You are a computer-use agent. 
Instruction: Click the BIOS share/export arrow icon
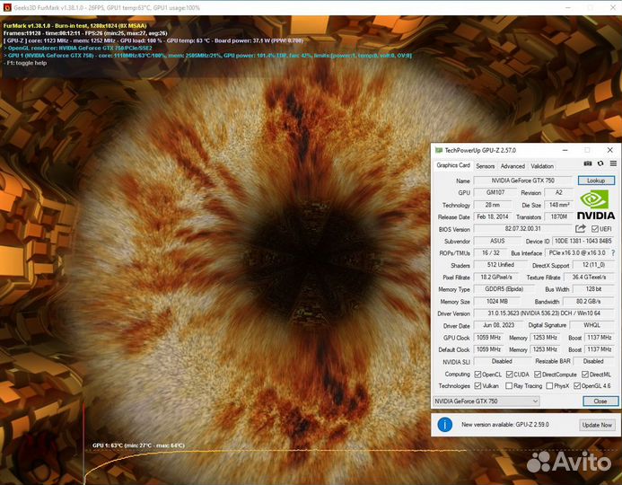pos(581,229)
